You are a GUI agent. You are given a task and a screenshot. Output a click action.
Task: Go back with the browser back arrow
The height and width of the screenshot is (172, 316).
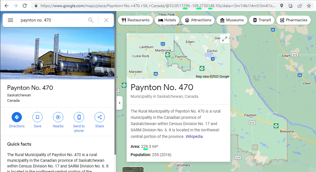coord(7,6)
